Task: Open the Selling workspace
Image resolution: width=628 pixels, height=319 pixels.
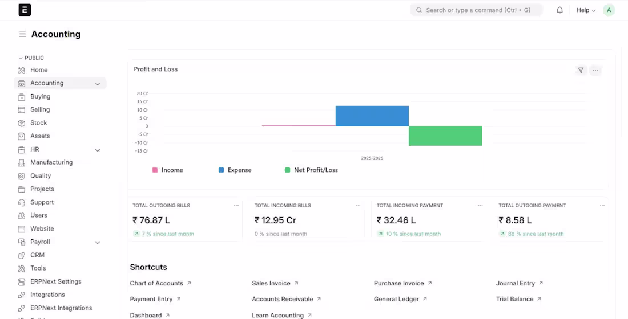Action: point(40,109)
